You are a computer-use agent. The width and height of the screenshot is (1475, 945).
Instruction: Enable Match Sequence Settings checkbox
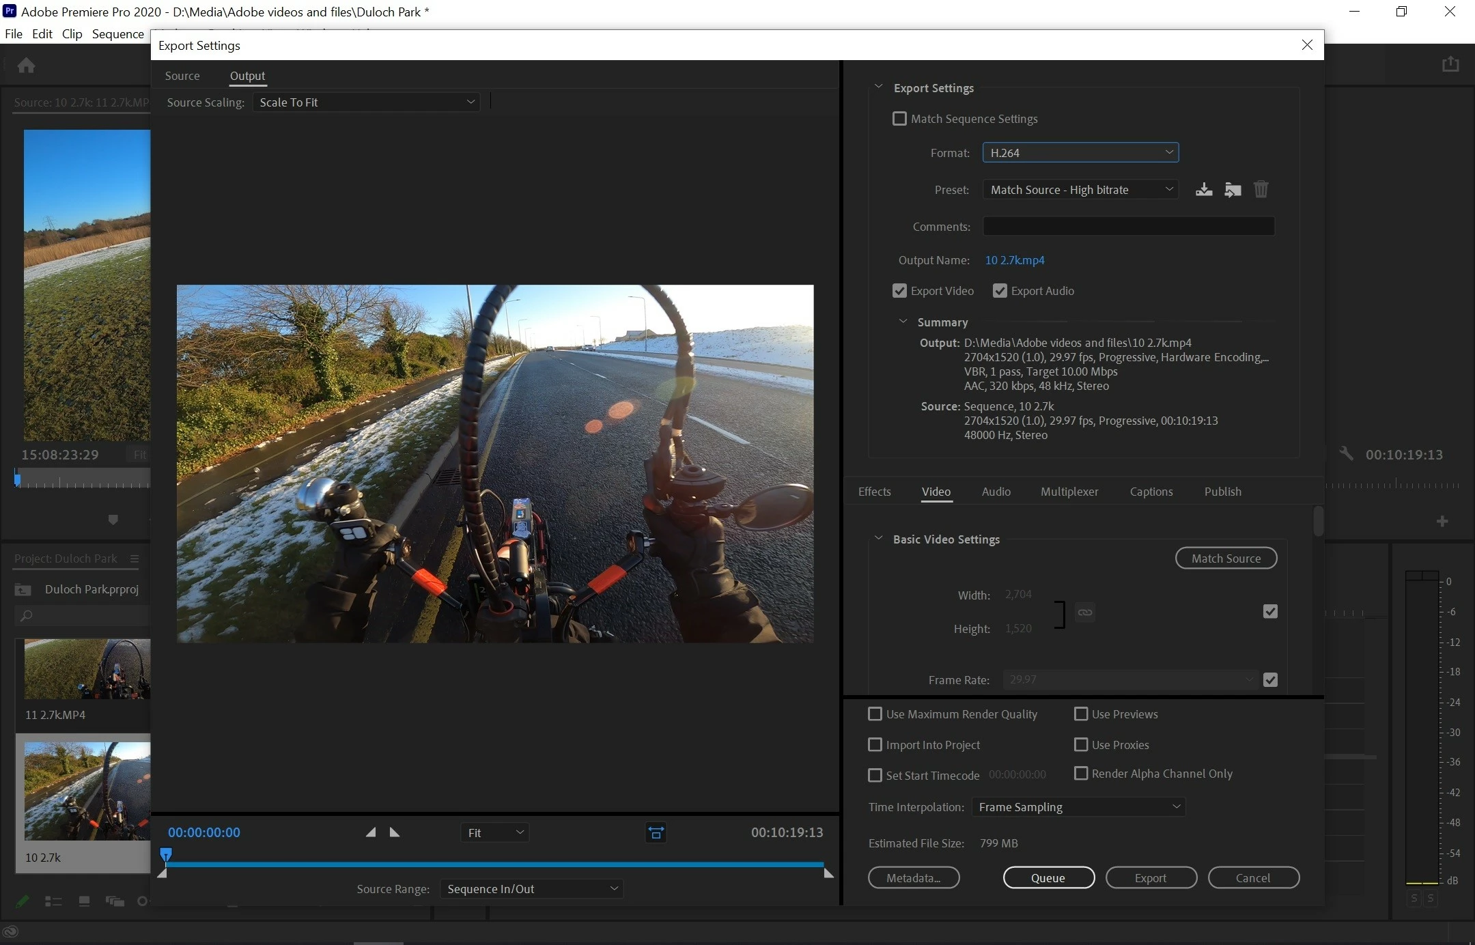tap(899, 119)
